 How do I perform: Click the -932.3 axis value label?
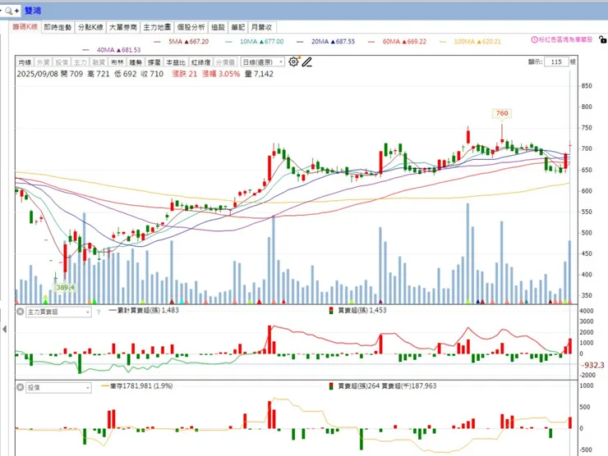tap(593, 365)
